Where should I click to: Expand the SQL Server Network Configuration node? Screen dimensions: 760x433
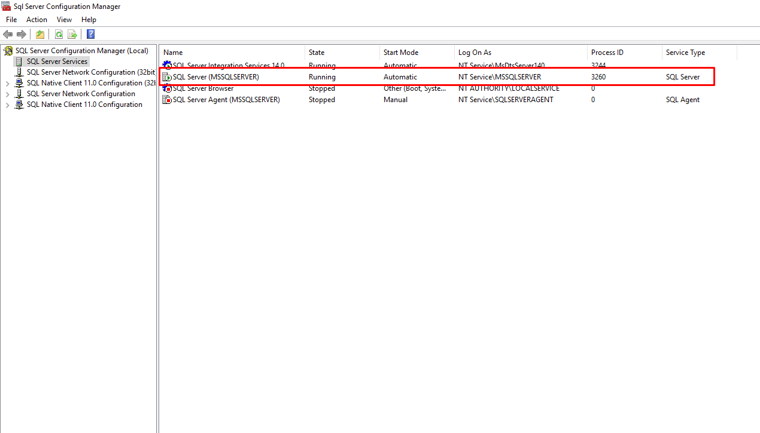tap(7, 94)
